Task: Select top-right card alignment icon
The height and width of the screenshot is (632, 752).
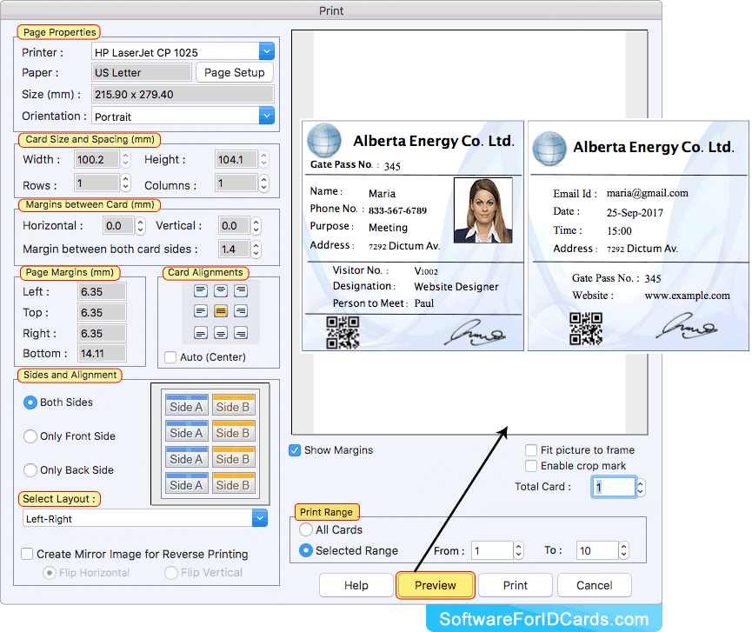Action: click(241, 290)
